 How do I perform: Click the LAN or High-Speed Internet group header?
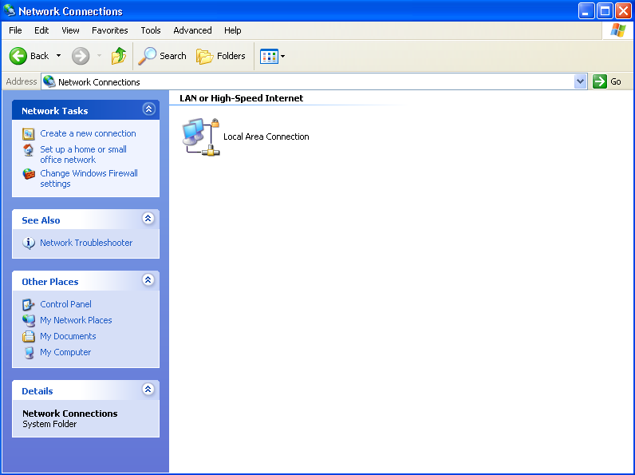coord(242,98)
